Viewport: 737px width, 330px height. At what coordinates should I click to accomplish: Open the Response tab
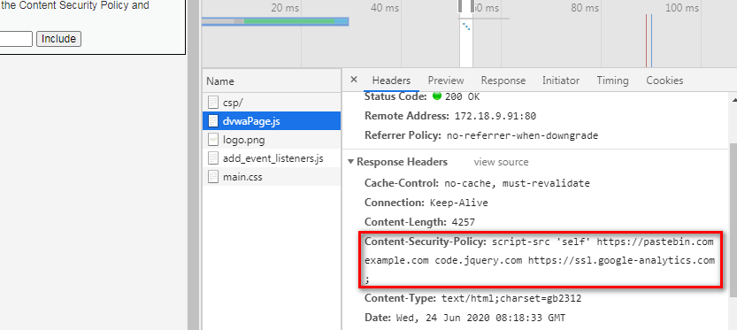tap(503, 81)
